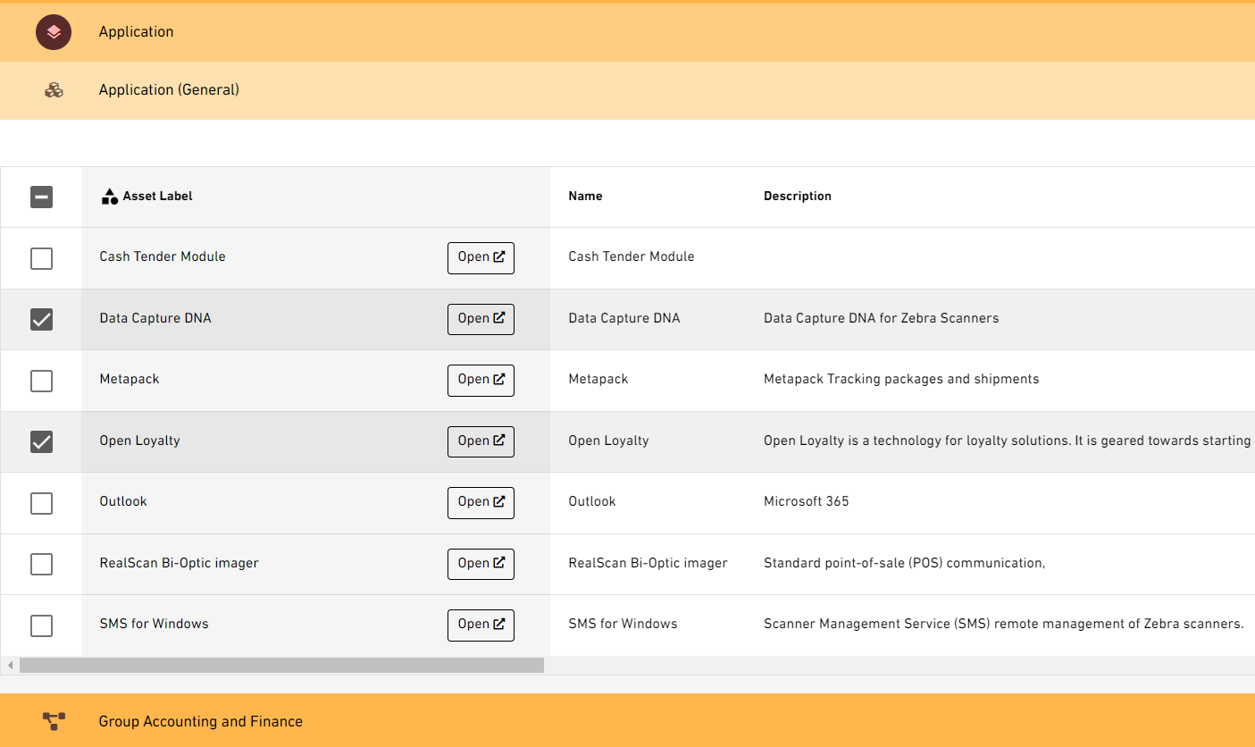Select the SMS for Windows asset label
This screenshot has width=1255, height=747.
pyautogui.click(x=154, y=624)
